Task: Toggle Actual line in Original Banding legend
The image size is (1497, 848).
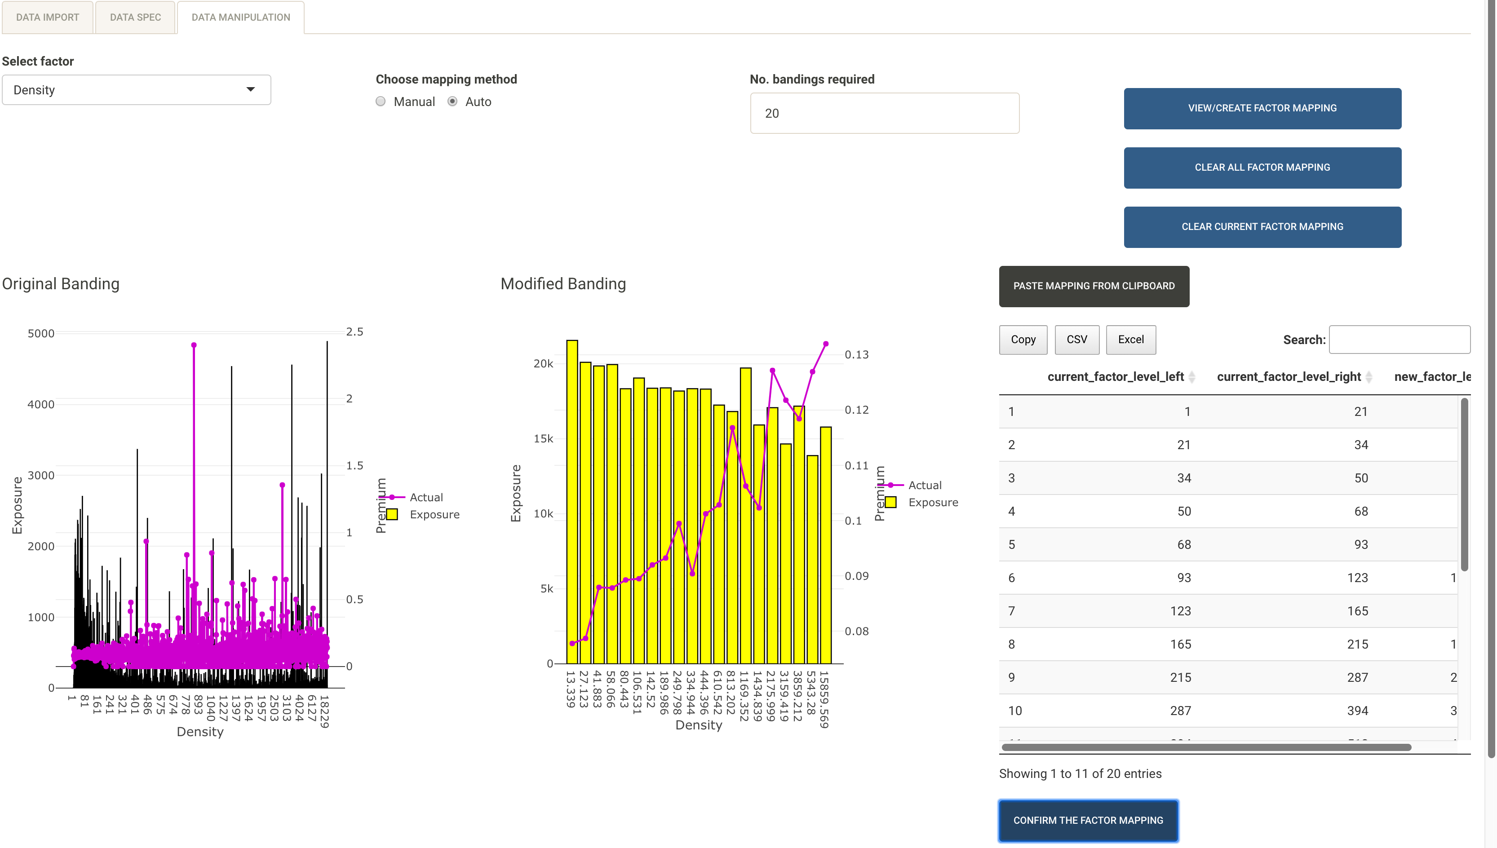Action: [426, 497]
